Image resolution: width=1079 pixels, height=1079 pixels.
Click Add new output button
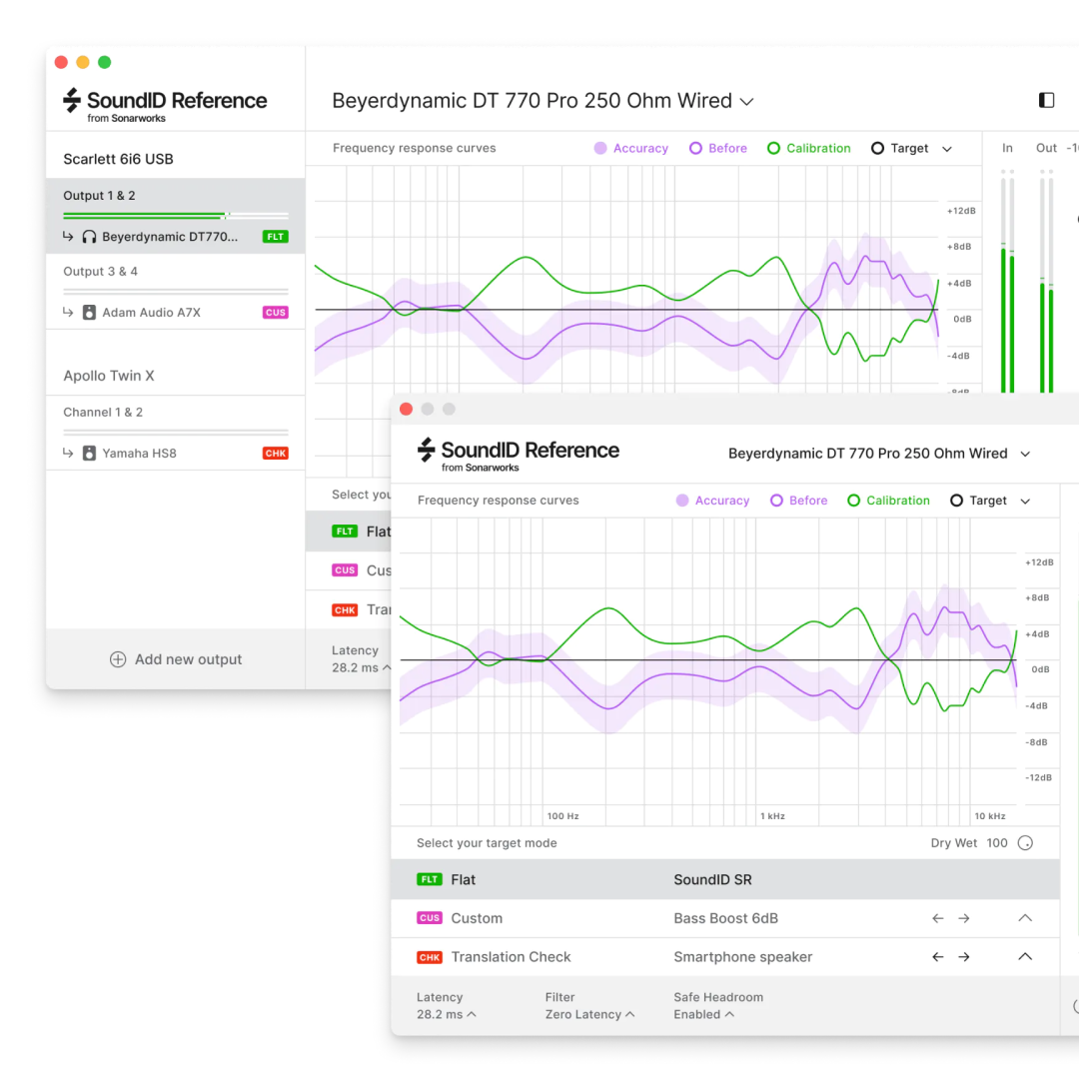(176, 659)
